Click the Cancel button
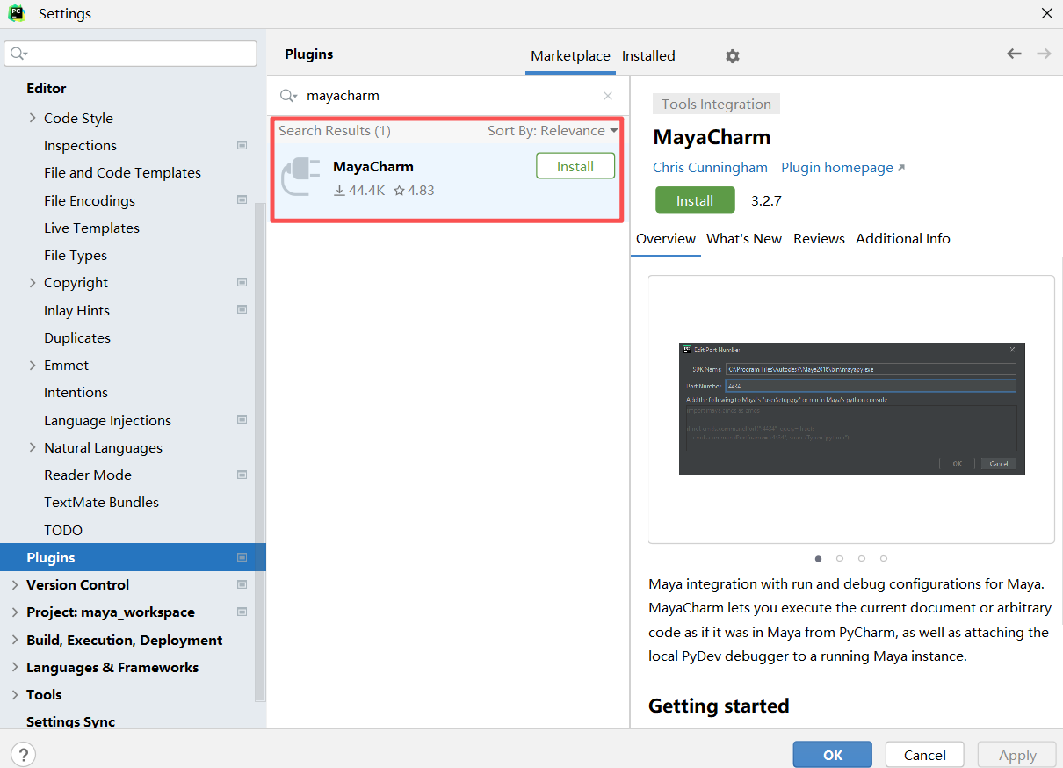This screenshot has width=1063, height=768. pos(925,755)
